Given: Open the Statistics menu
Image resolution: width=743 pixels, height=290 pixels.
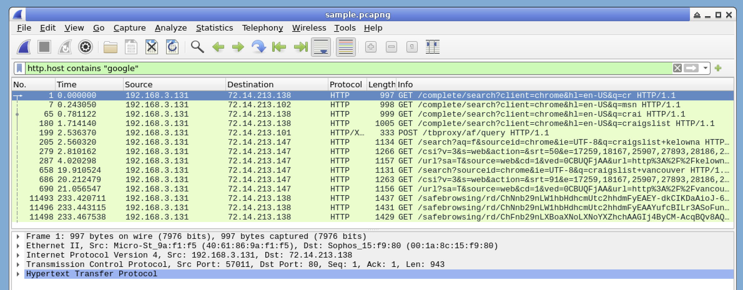Looking at the screenshot, I should (214, 28).
